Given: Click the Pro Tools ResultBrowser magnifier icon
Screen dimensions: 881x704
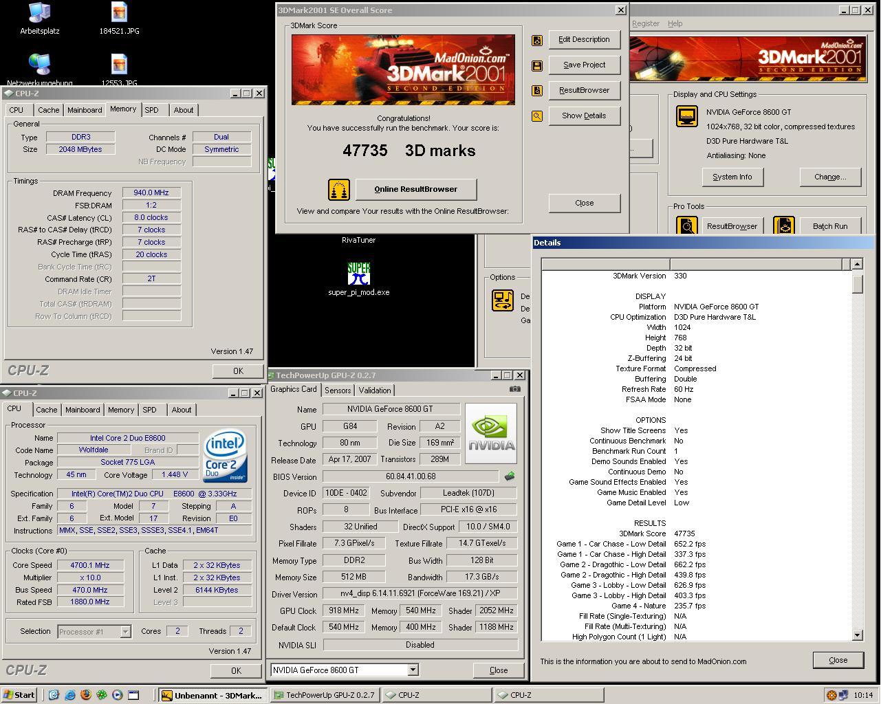Looking at the screenshot, I should coord(687,225).
